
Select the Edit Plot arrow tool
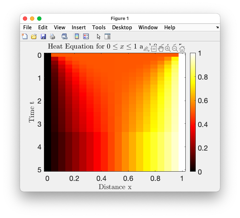click(x=99, y=36)
